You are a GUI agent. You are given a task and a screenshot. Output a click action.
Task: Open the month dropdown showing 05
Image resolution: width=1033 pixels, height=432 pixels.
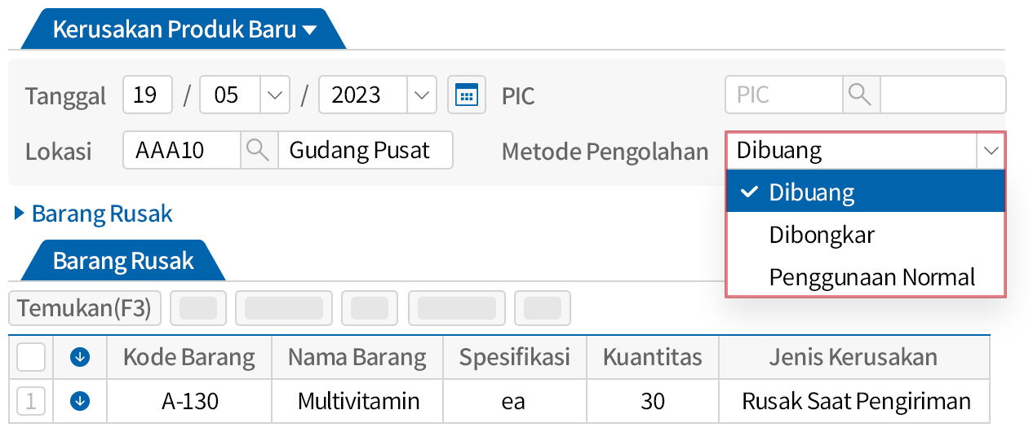[273, 95]
